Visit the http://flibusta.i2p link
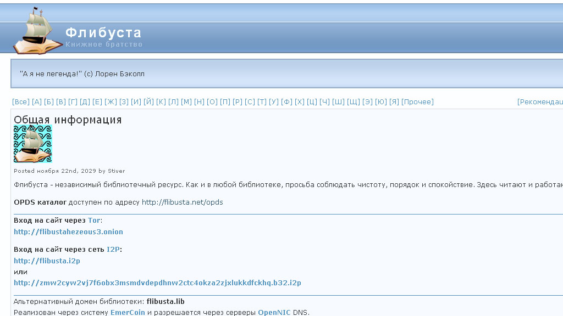This screenshot has height=316, width=563. [47, 261]
